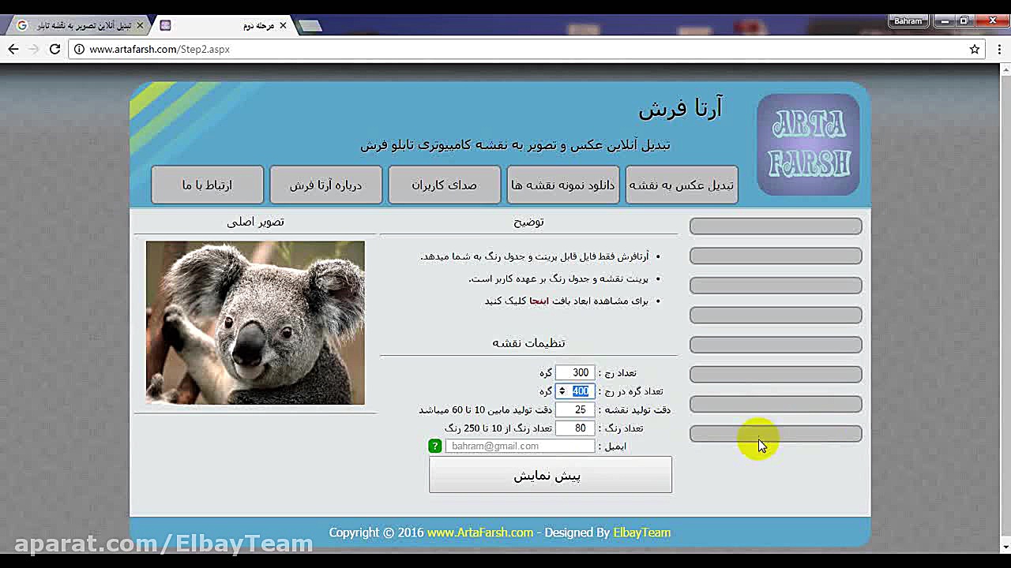
Task: Click the پیش نمایش preview button
Action: (x=550, y=474)
